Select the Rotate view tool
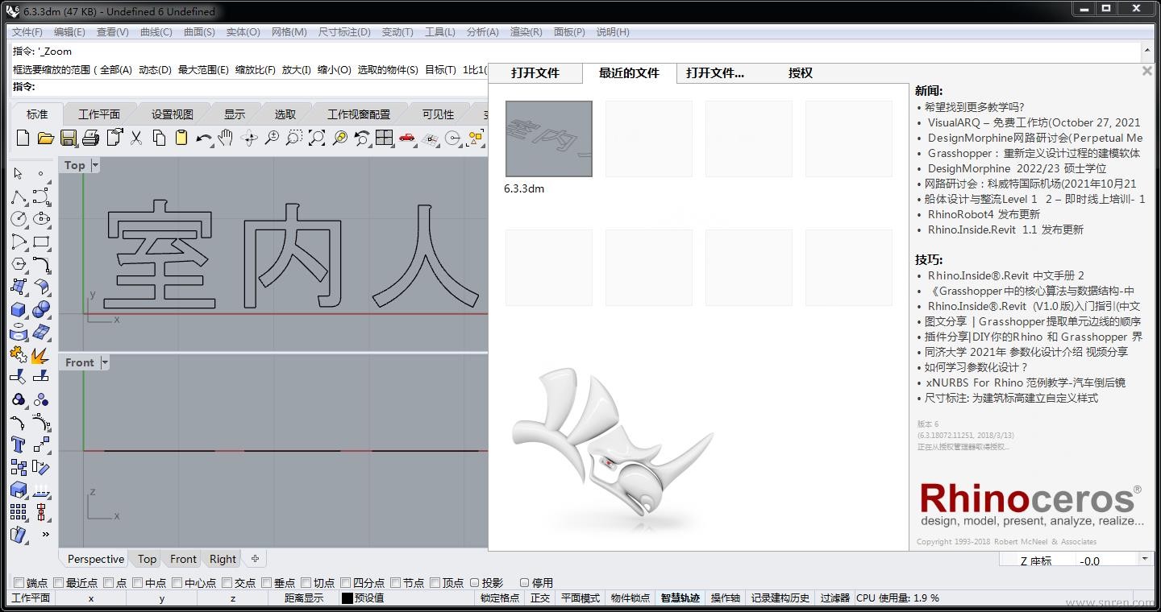Image resolution: width=1161 pixels, height=612 pixels. click(x=249, y=139)
